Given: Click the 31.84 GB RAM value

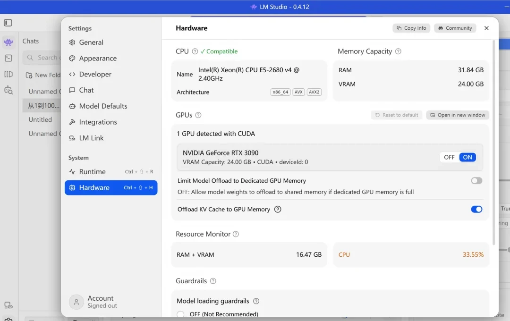Looking at the screenshot, I should point(471,70).
